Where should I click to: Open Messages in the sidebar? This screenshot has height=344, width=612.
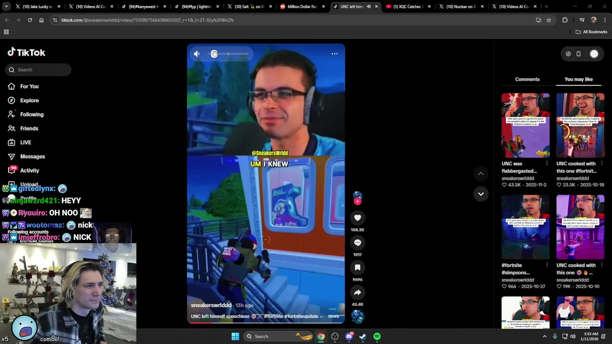[x=33, y=157]
